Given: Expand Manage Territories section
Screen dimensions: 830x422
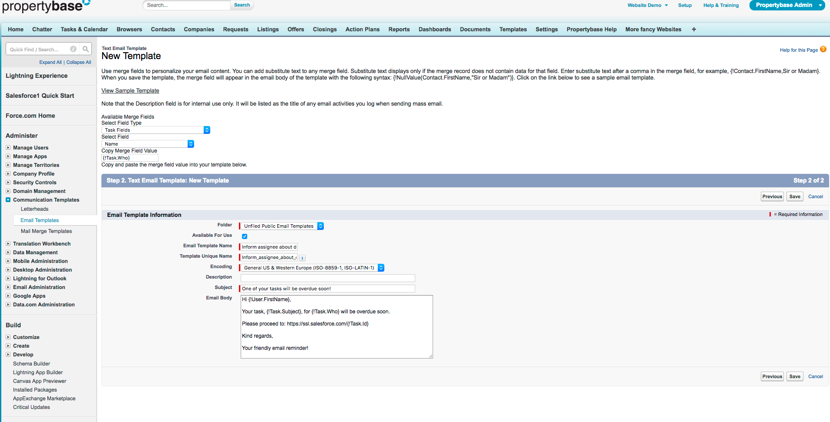Looking at the screenshot, I should pos(8,165).
